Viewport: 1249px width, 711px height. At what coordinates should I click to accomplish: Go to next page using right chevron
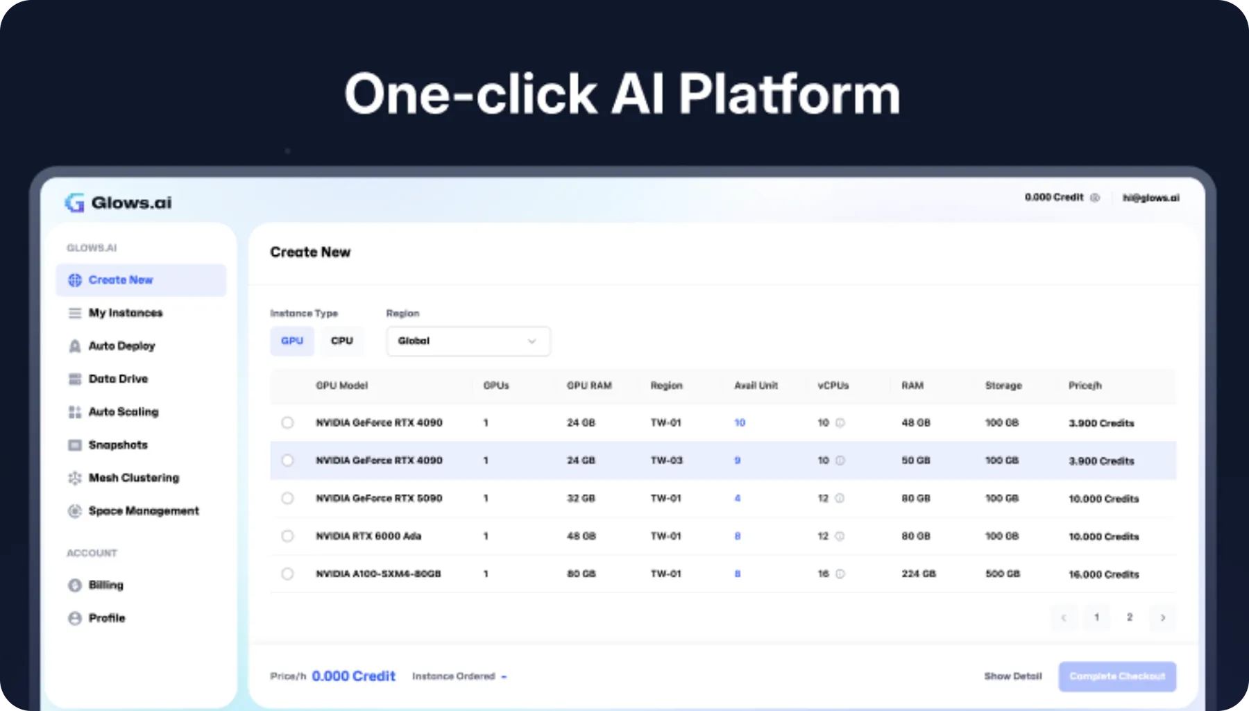[x=1163, y=617]
